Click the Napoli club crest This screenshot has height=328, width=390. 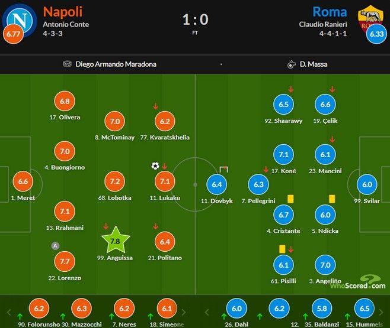click(21, 20)
